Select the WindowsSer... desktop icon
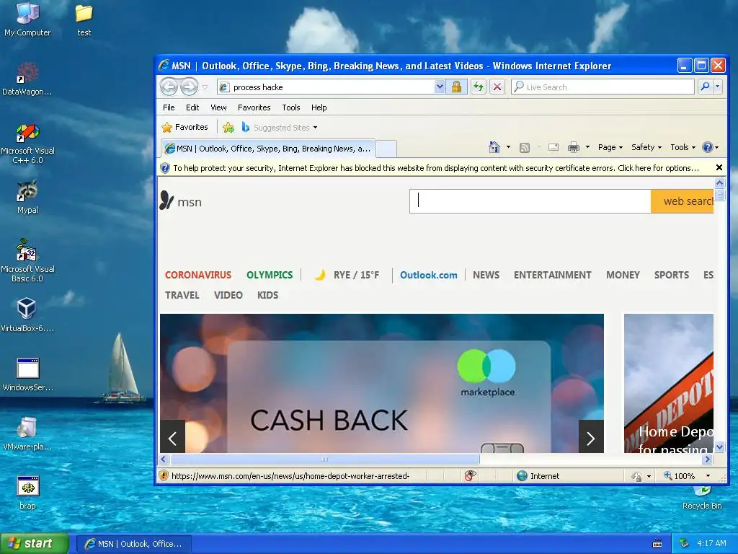This screenshot has width=738, height=554. pyautogui.click(x=27, y=374)
